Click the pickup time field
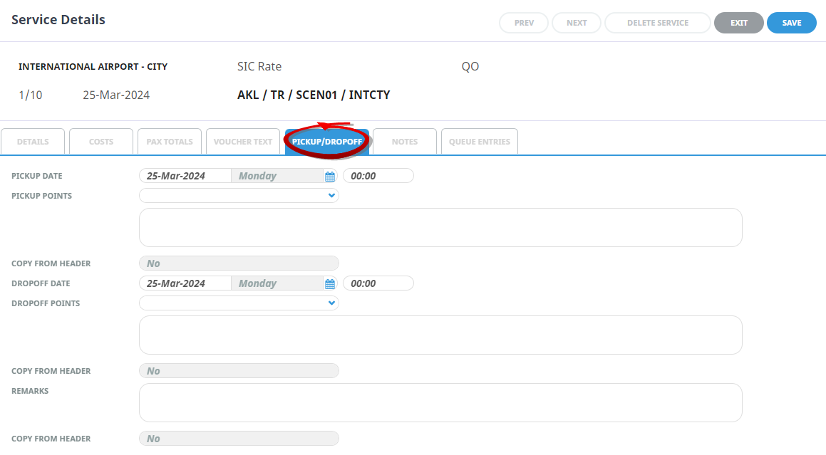This screenshot has height=455, width=826. pyautogui.click(x=378, y=176)
